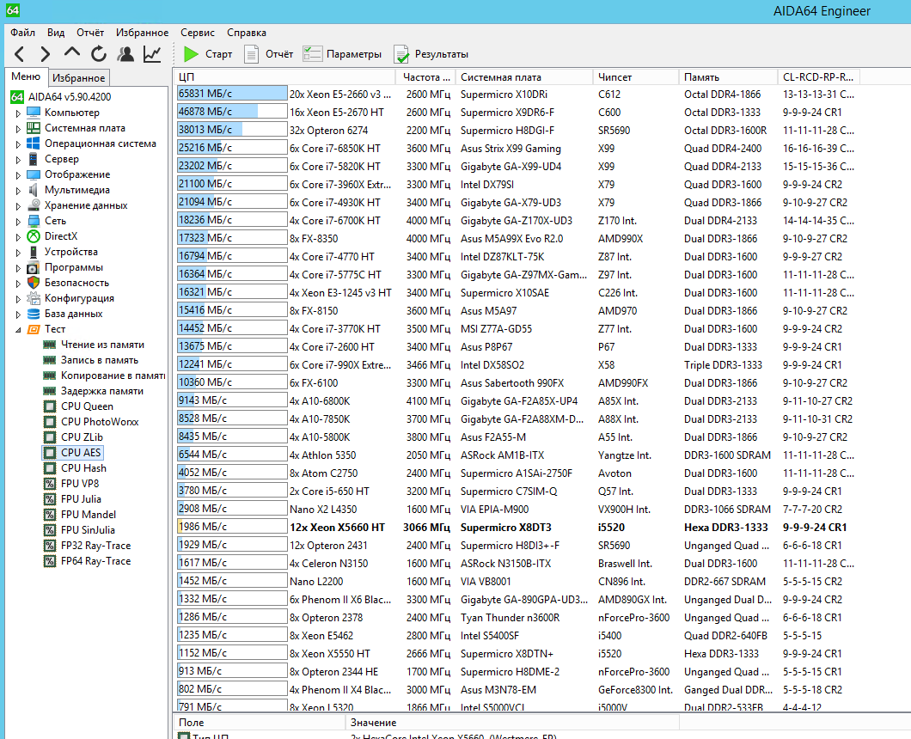Expand the Устройства tree node
The height and width of the screenshot is (739, 911).
[x=18, y=252]
